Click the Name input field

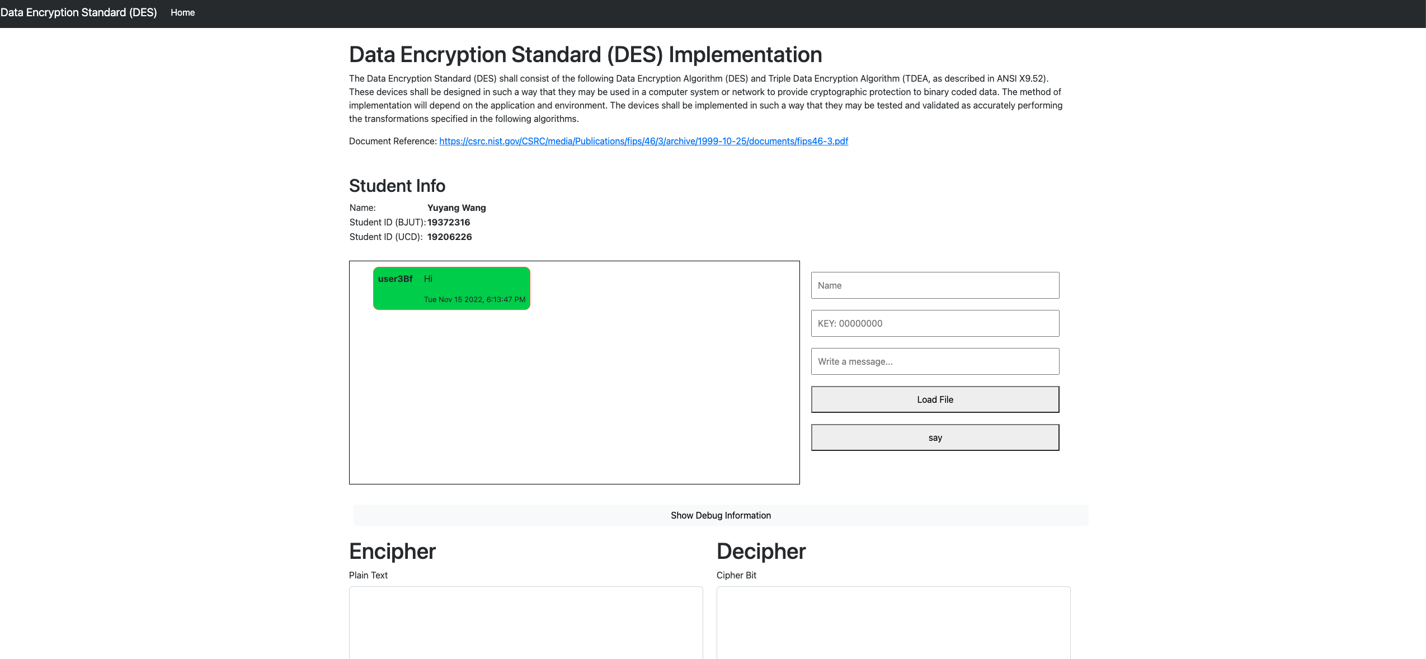click(934, 285)
